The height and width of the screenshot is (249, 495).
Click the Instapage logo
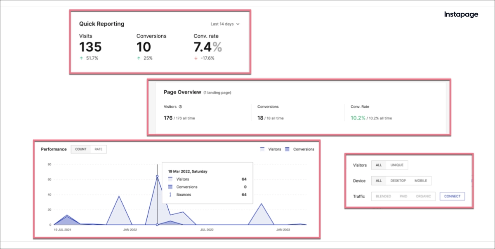tap(462, 14)
